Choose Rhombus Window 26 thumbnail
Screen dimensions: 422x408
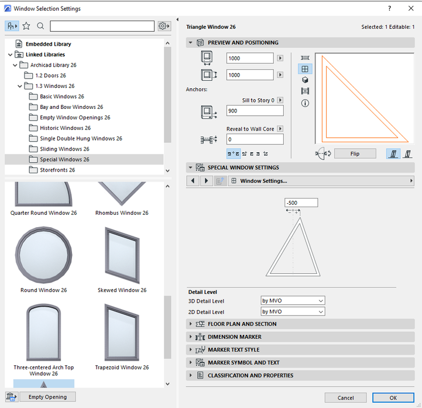(122, 198)
